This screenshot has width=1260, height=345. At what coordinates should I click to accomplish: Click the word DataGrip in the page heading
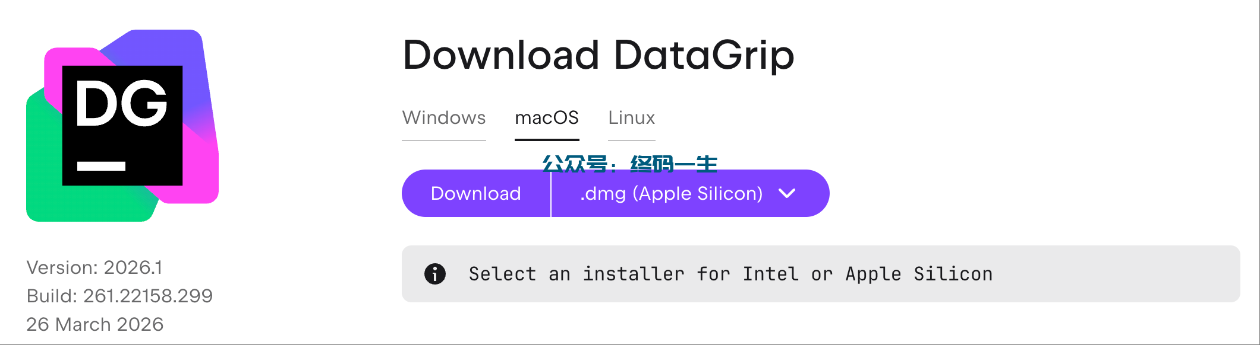point(704,55)
